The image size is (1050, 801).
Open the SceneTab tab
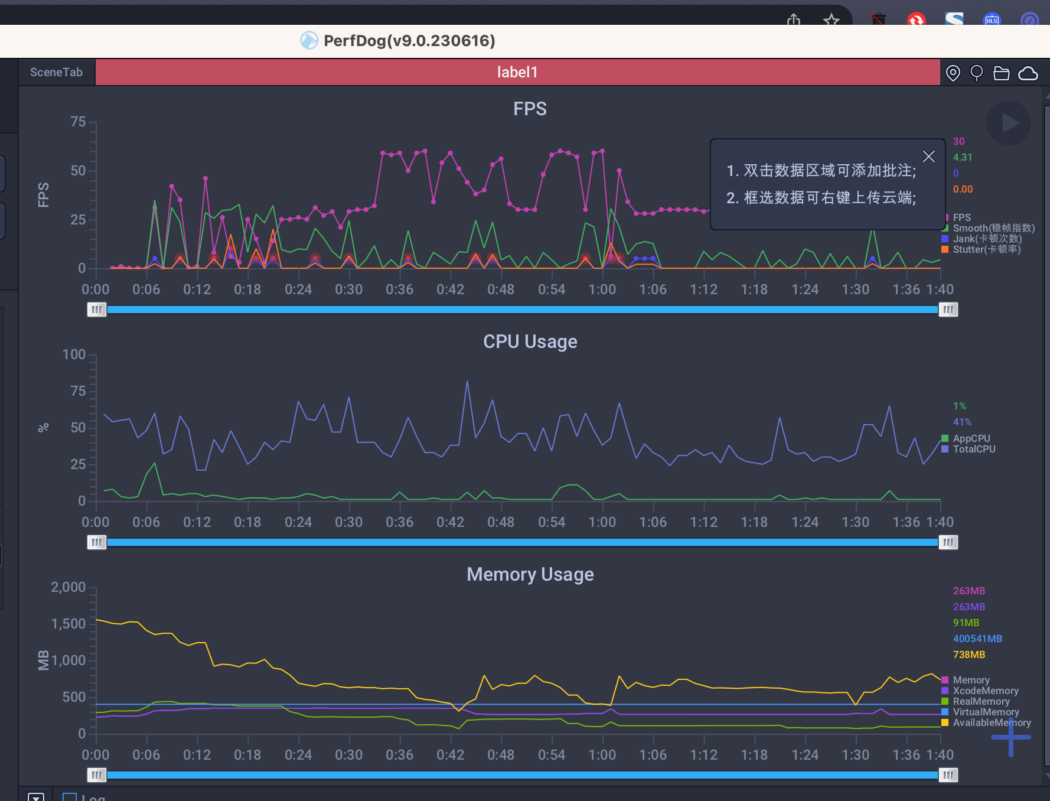pyautogui.click(x=57, y=72)
